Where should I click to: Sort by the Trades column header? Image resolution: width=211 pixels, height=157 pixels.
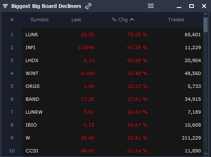pos(176,20)
